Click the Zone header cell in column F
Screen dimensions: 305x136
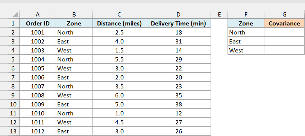point(246,24)
